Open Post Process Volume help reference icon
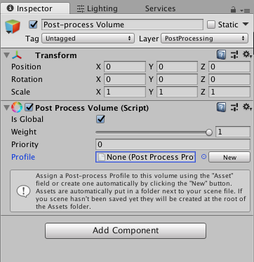The height and width of the screenshot is (262, 254). [x=221, y=108]
